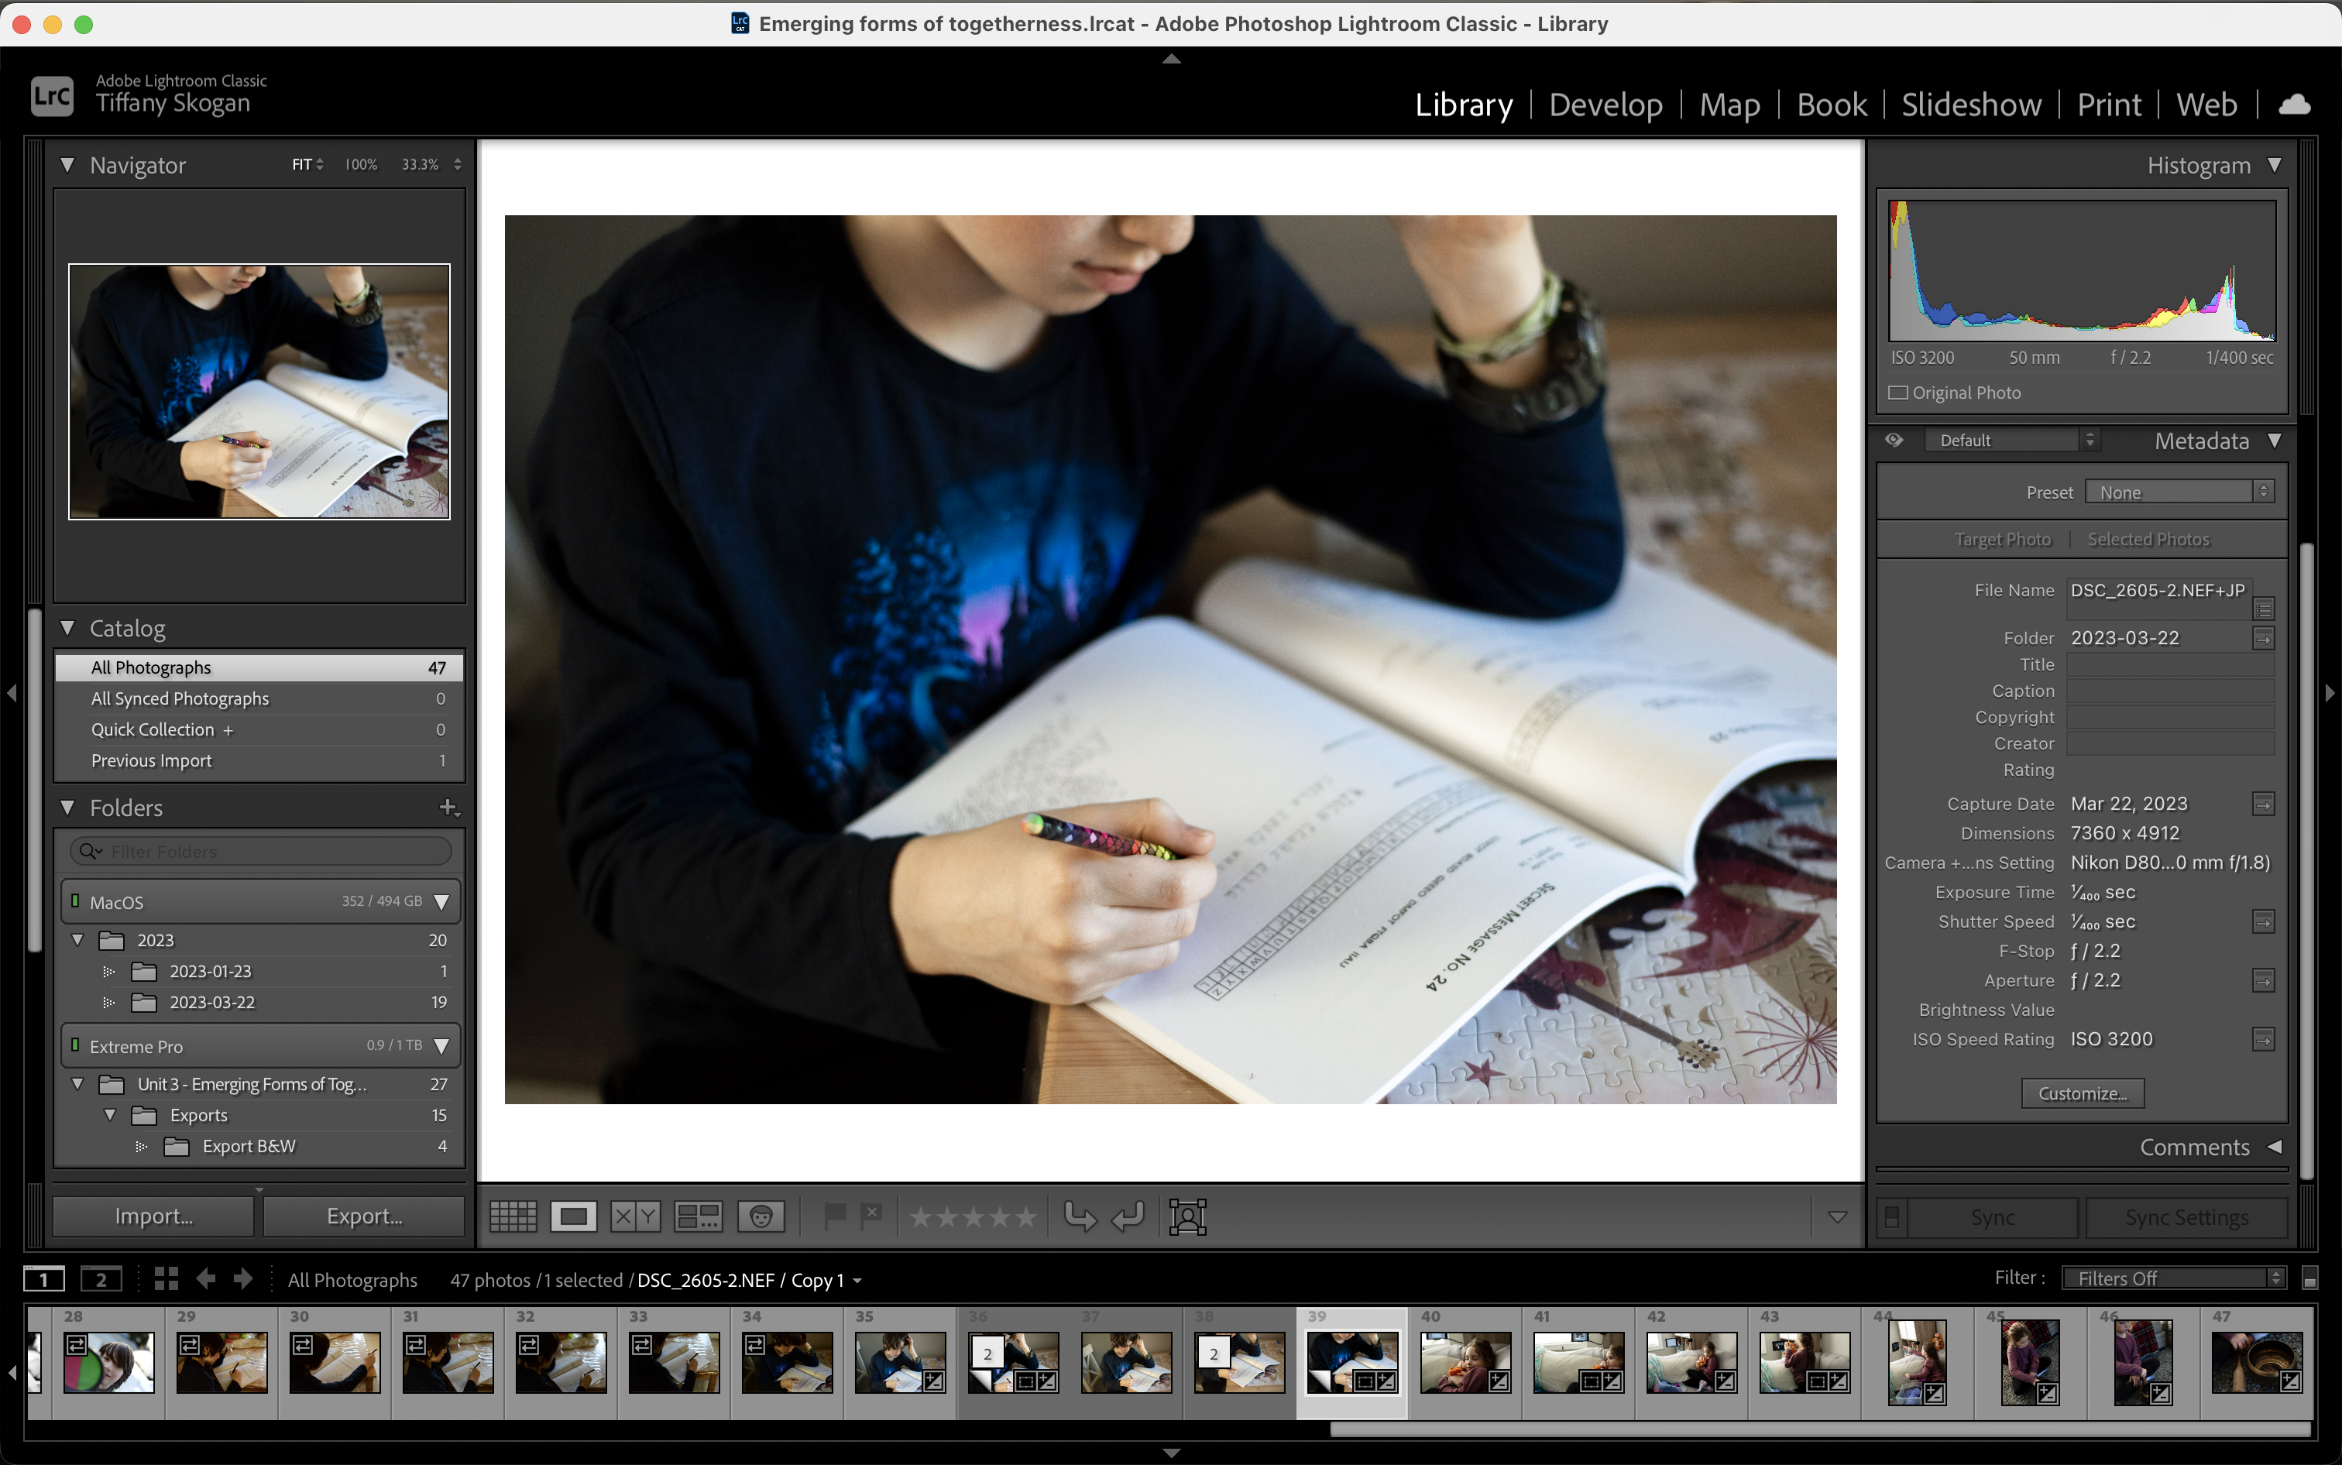Select filmstrip thumbnail number 40
The width and height of the screenshot is (2342, 1465).
(1465, 1362)
